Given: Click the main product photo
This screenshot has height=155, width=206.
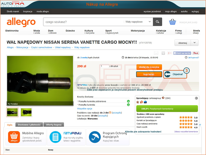Looking at the screenshot, I should click(x=40, y=81).
